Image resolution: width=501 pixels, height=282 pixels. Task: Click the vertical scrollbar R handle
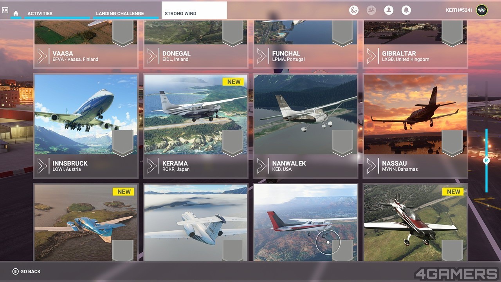487,160
